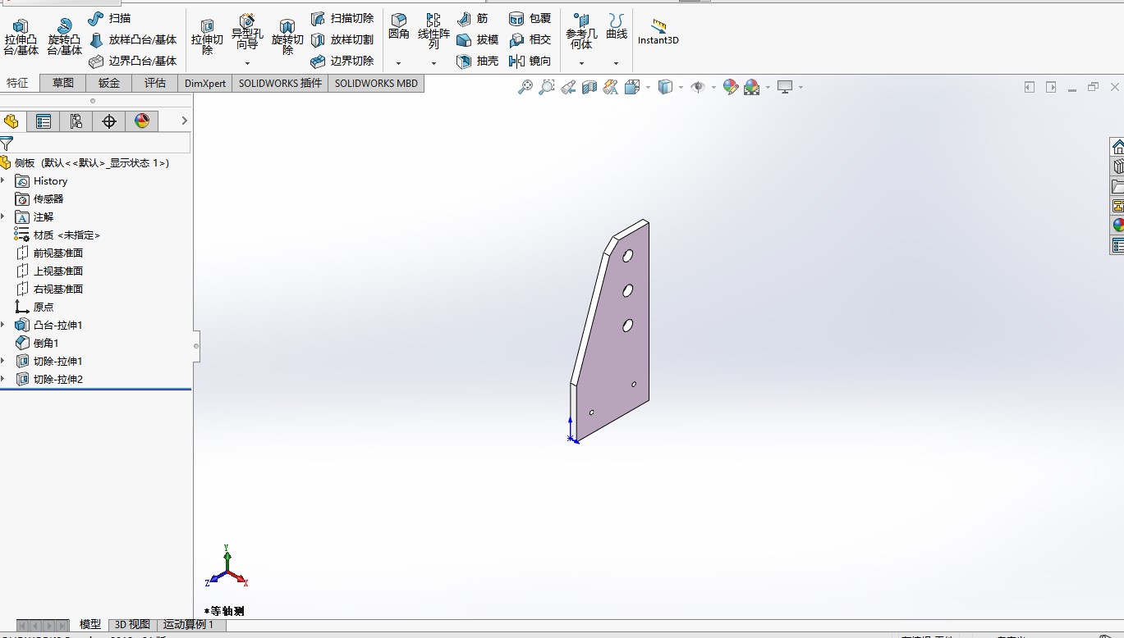Open the dropdown arrow under 异型孔向导
Viewport: 1124px width, 638px height.
[247, 63]
